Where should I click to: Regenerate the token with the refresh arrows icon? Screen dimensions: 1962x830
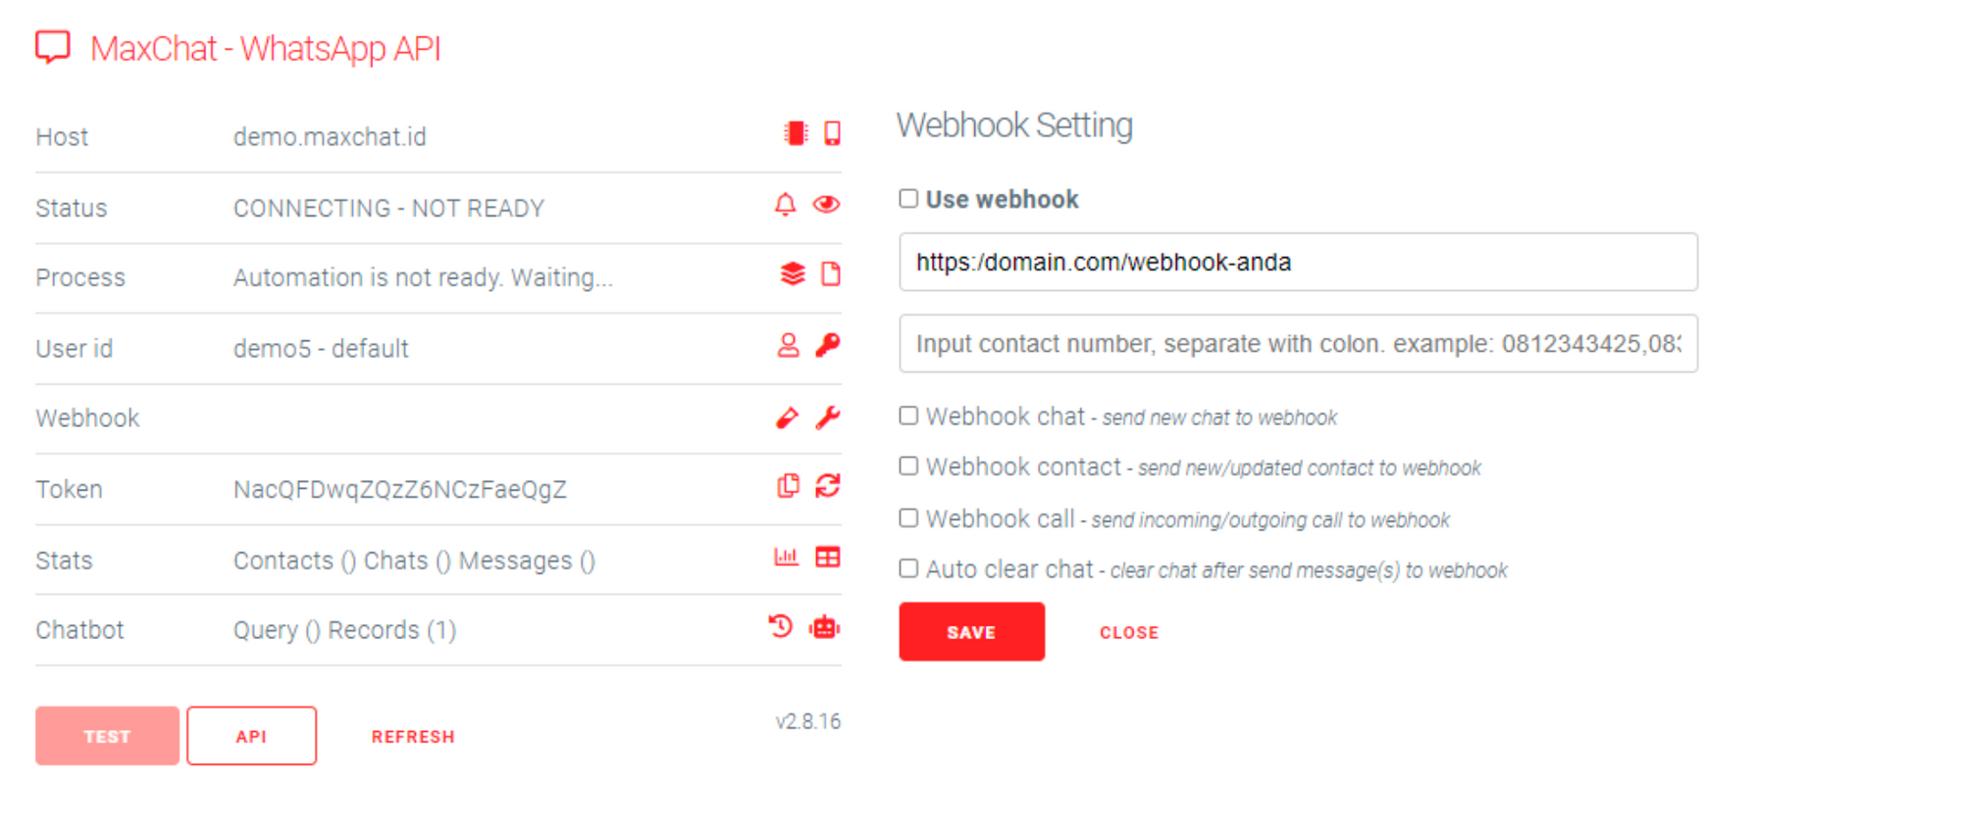coord(828,486)
